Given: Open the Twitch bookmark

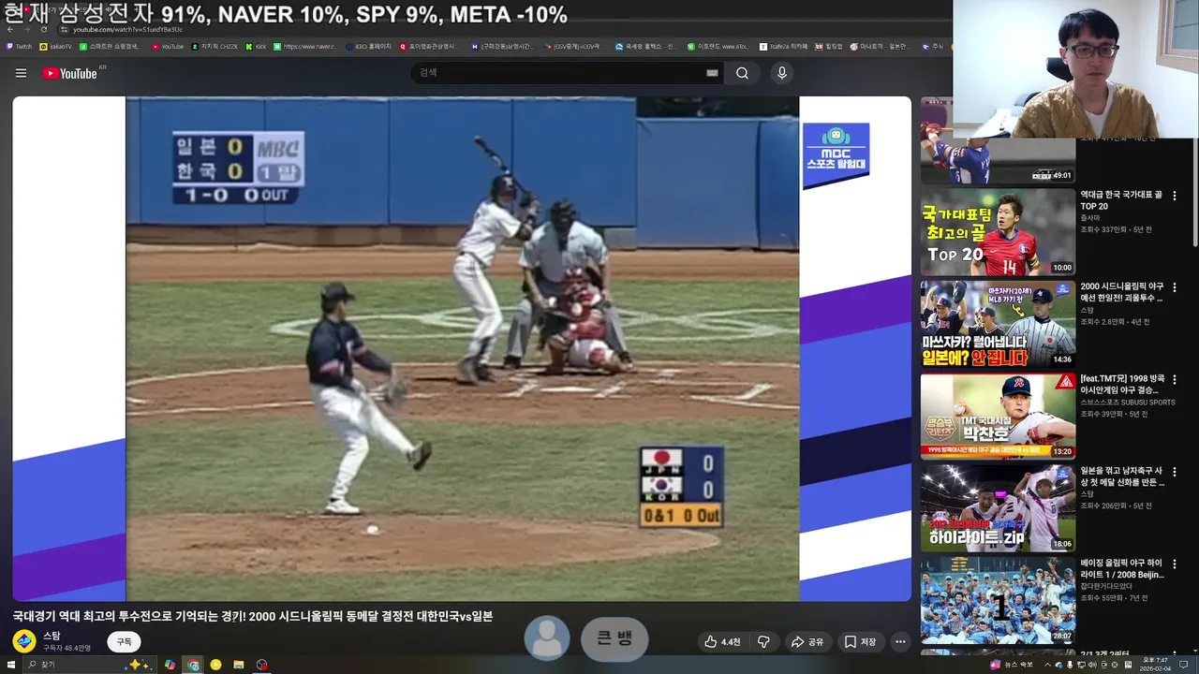Looking at the screenshot, I should 19,46.
